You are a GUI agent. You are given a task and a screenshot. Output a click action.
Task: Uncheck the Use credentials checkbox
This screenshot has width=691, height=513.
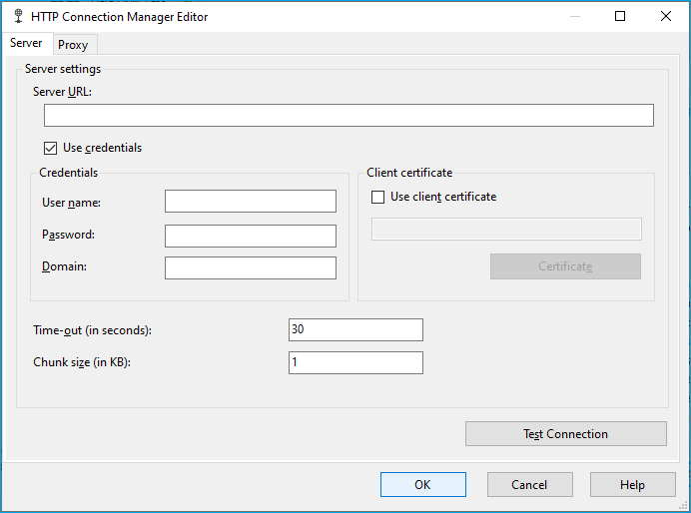[50, 148]
